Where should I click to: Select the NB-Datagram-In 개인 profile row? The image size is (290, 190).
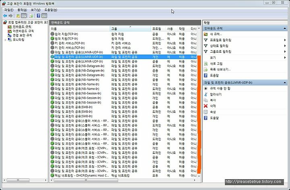pos(123,75)
